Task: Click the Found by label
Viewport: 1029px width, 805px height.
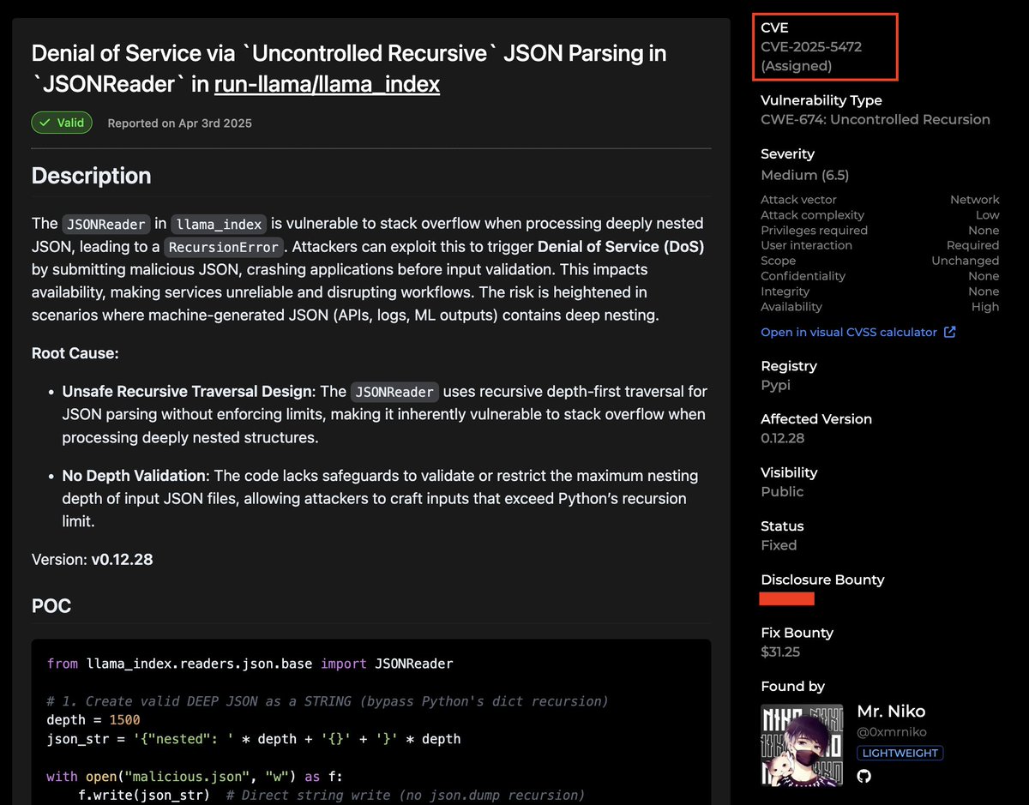Action: 792,686
